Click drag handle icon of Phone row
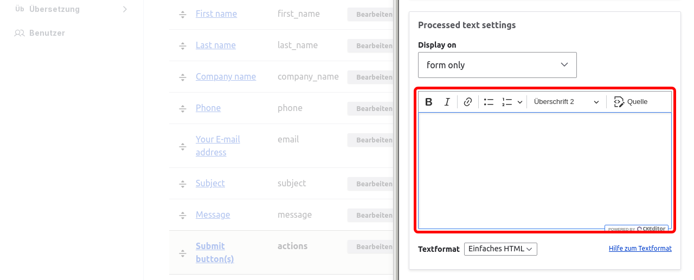The width and height of the screenshot is (694, 280). point(183,109)
